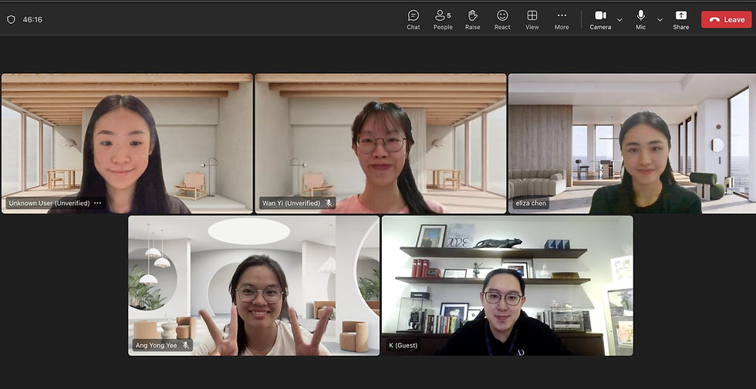Select Wan Yi's video tile
Screen dimensions: 756x389
click(x=381, y=143)
